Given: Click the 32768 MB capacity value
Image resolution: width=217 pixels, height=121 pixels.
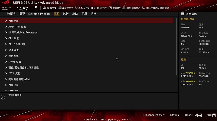Looking at the screenshot, I should [204, 52].
